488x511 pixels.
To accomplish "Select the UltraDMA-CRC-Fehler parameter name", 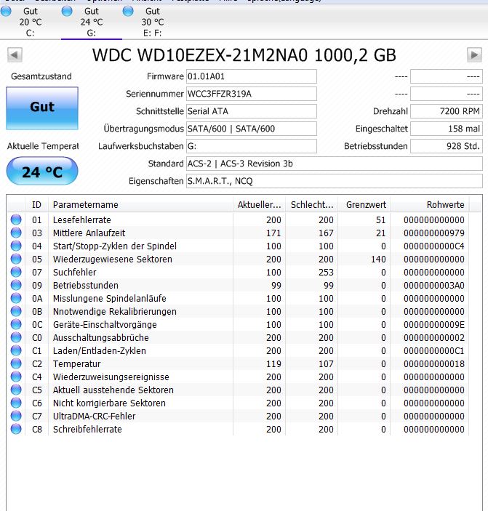I will point(95,417).
